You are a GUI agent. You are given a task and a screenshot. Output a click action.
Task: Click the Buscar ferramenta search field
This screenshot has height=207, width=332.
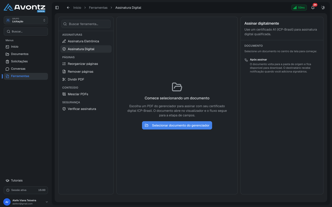(86, 24)
